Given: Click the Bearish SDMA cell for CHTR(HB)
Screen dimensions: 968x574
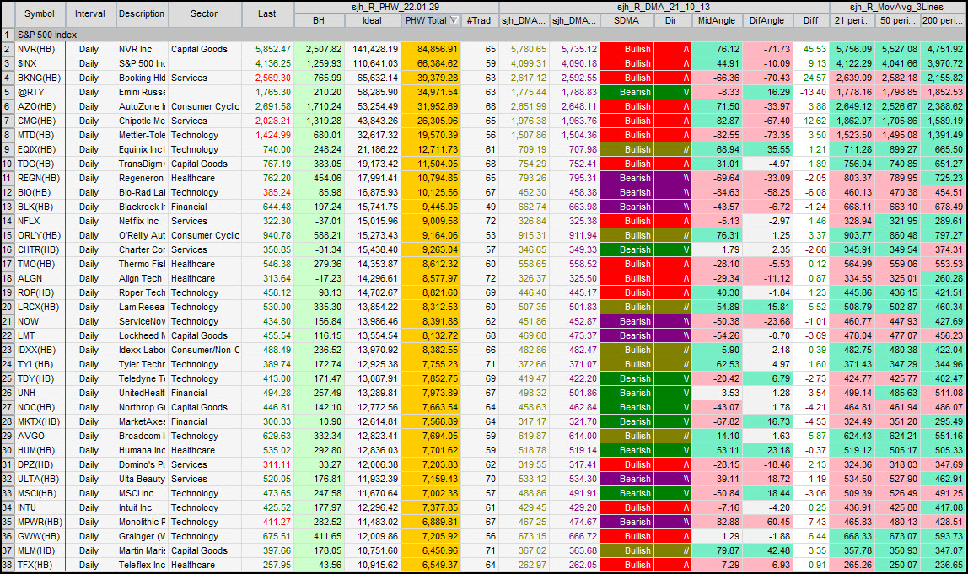Looking at the screenshot, I should [627, 250].
